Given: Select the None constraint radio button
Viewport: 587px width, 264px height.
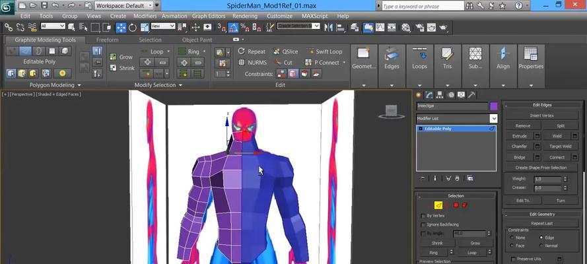Looking at the screenshot, I should coord(512,238).
